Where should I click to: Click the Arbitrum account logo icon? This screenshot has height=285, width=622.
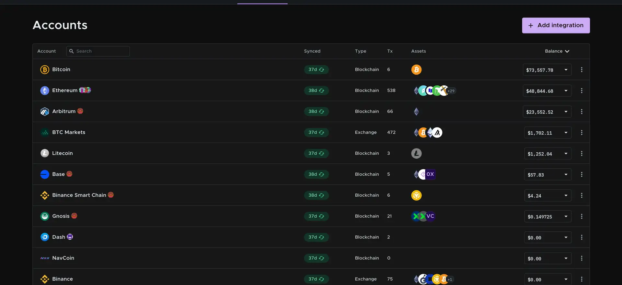click(44, 112)
